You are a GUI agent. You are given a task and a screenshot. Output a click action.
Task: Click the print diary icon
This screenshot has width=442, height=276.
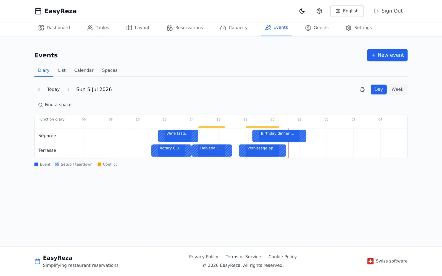pyautogui.click(x=362, y=89)
